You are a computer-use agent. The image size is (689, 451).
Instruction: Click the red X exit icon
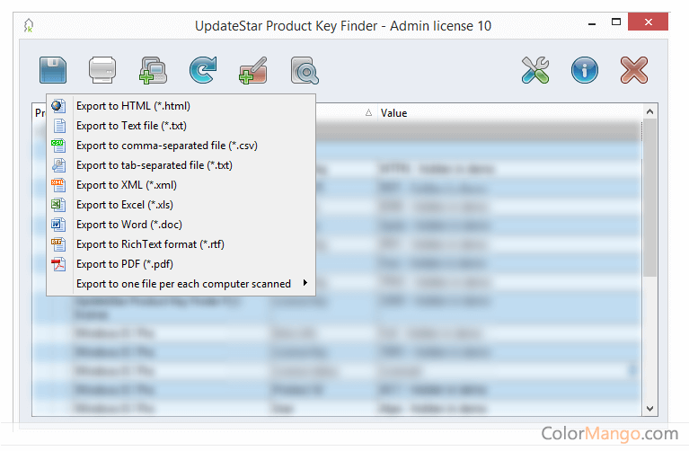point(634,70)
